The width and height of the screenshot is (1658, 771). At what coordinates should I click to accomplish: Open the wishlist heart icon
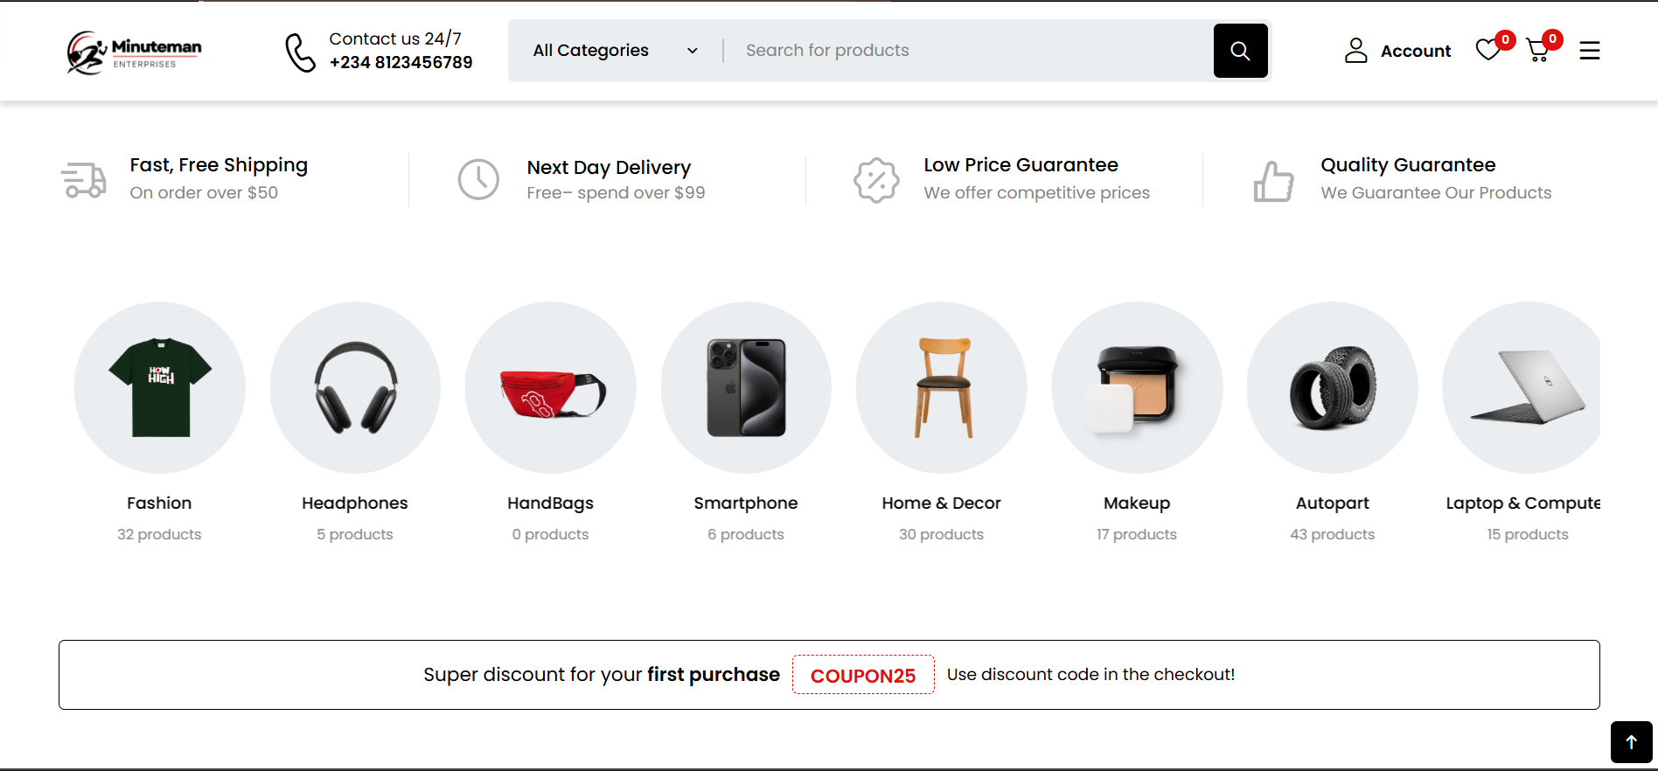tap(1487, 51)
